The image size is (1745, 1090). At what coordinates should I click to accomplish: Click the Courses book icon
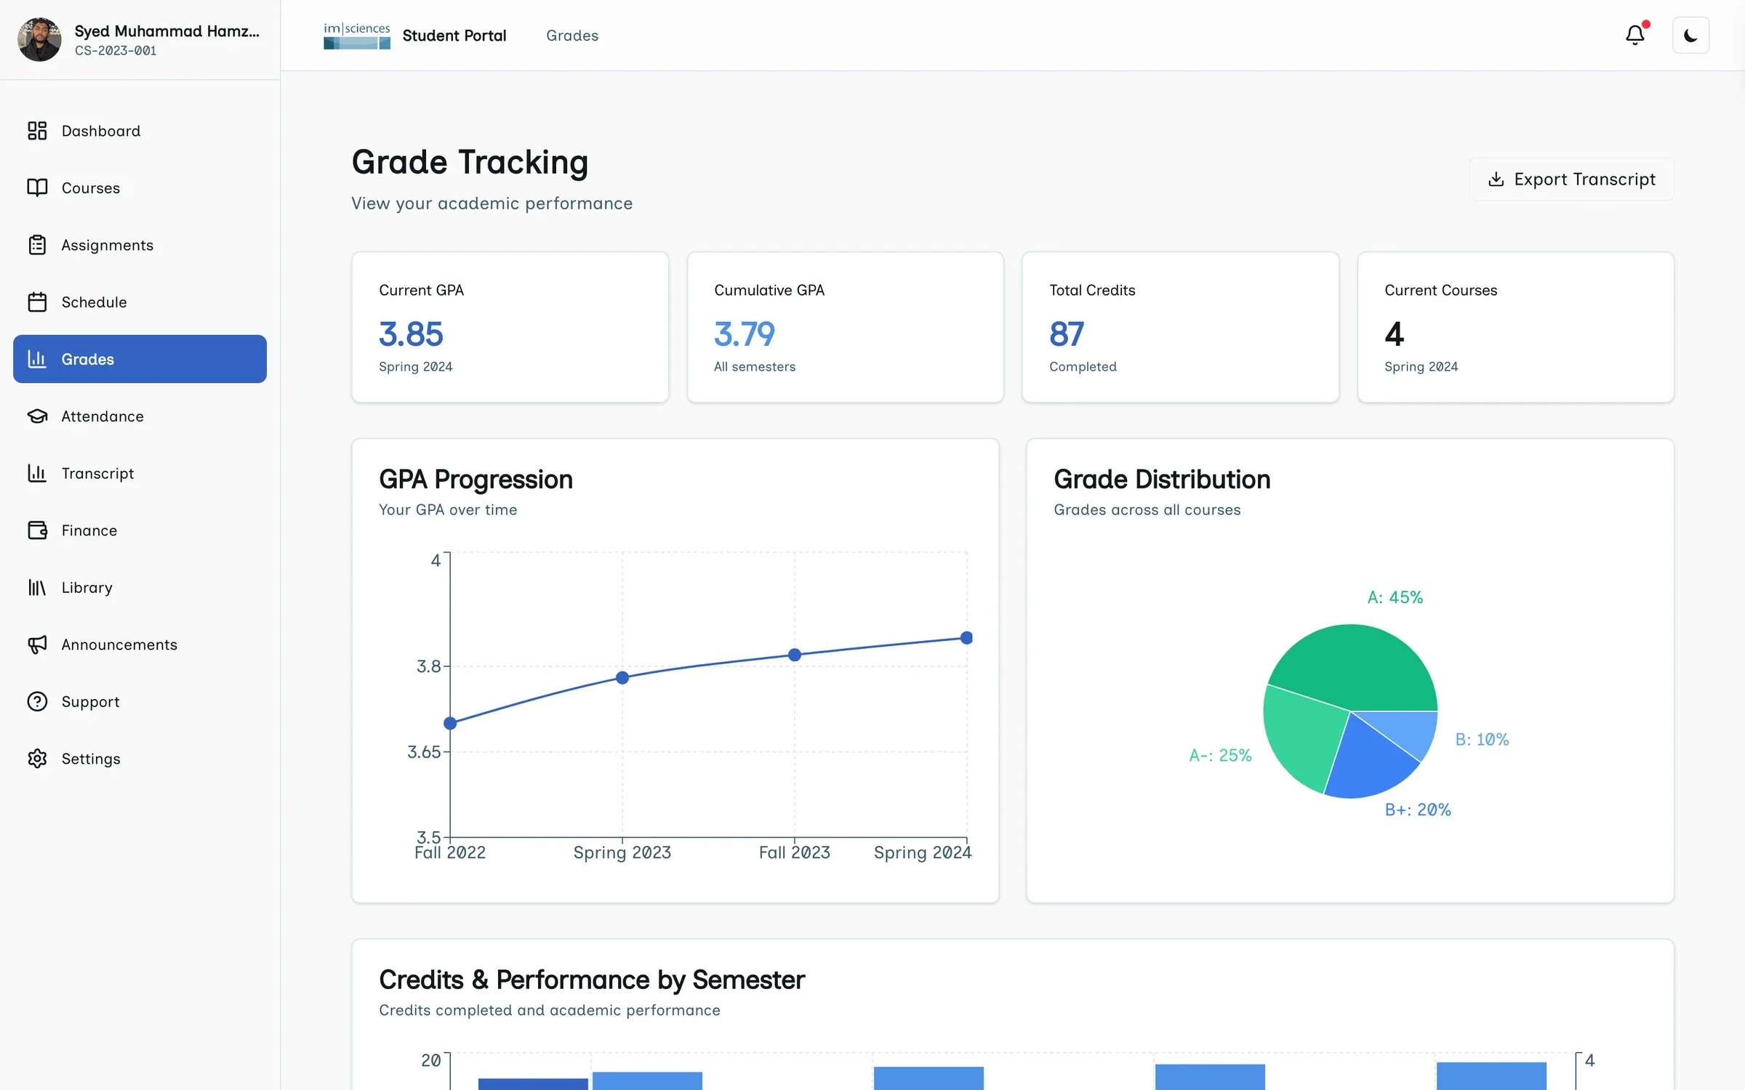click(x=37, y=187)
